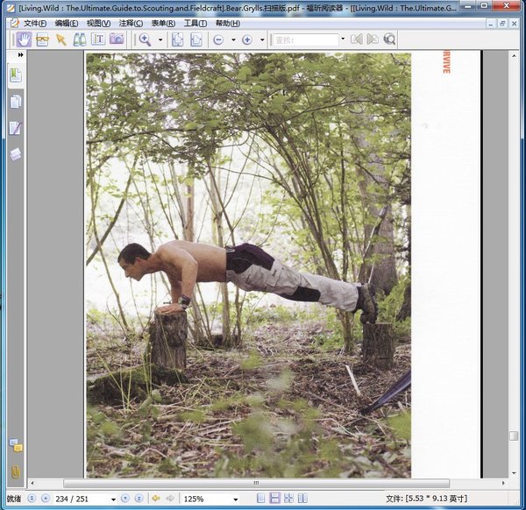
Task: Open the advanced search magnifier icon
Action: click(389, 39)
